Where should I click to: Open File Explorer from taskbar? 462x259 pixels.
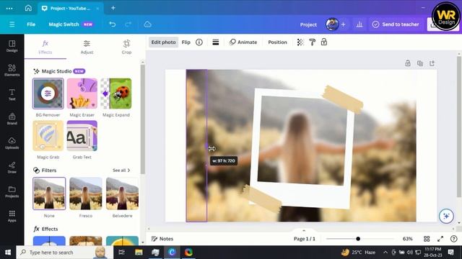(x=139, y=253)
